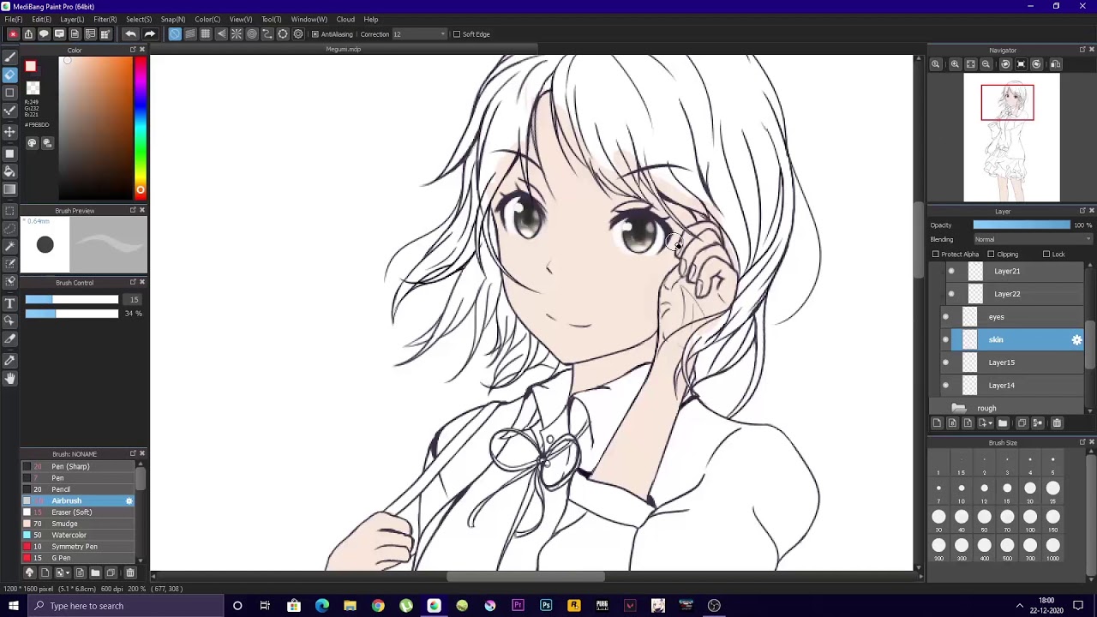Enable the Clipping checkbox
1097x617 pixels.
[991, 255]
